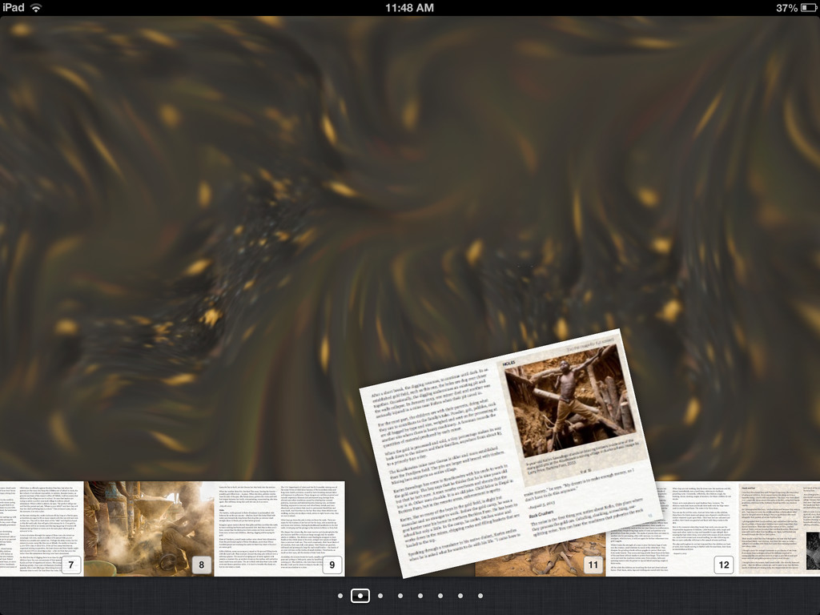The image size is (820, 615).
Task: Tap the battery icon showing 37%
Action: point(807,8)
